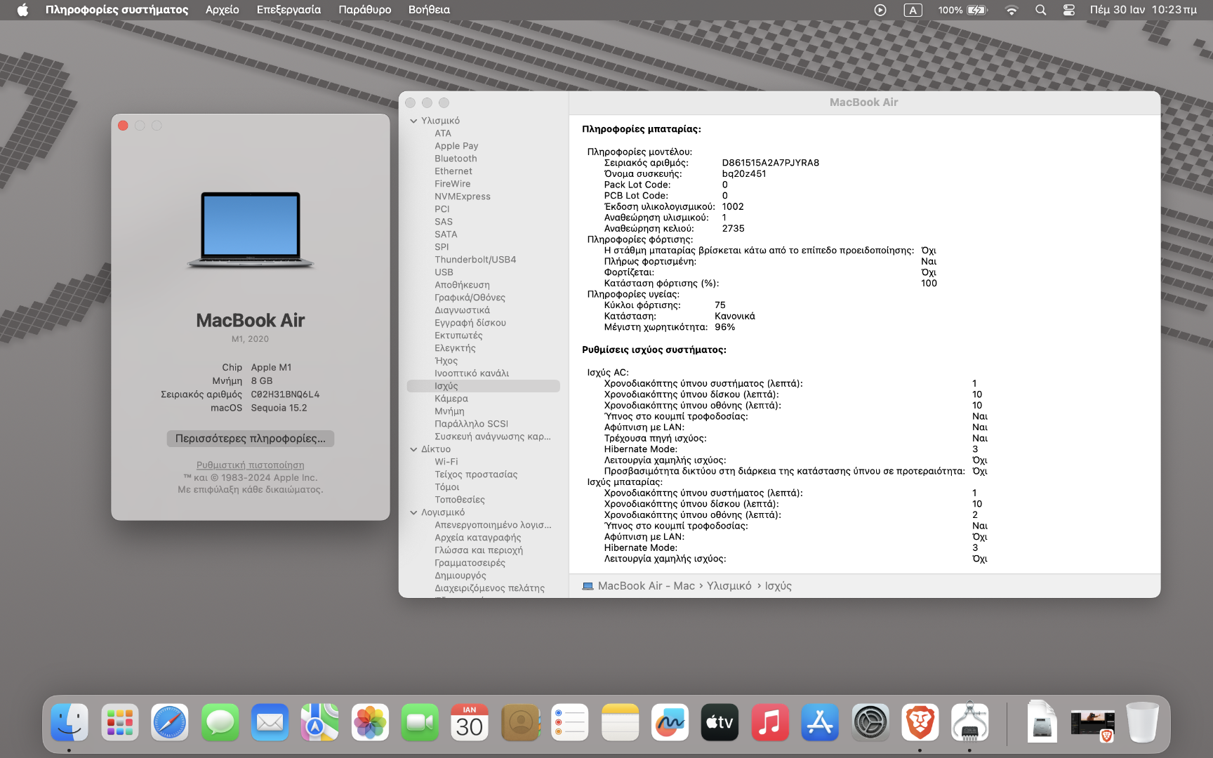
Task: Open Πληροφορίες συστήματος app menu
Action: tap(117, 10)
